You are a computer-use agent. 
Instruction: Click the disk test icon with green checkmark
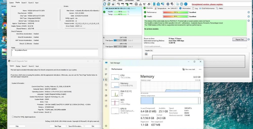(x=127, y=4)
